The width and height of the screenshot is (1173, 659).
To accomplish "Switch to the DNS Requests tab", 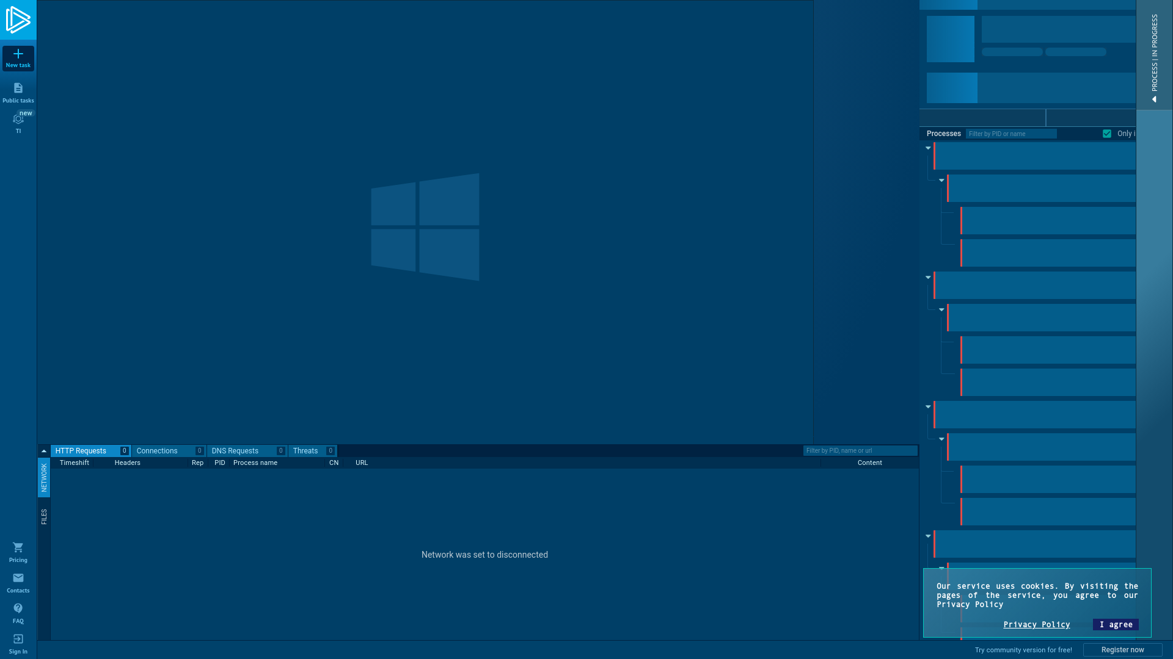I will tap(247, 451).
